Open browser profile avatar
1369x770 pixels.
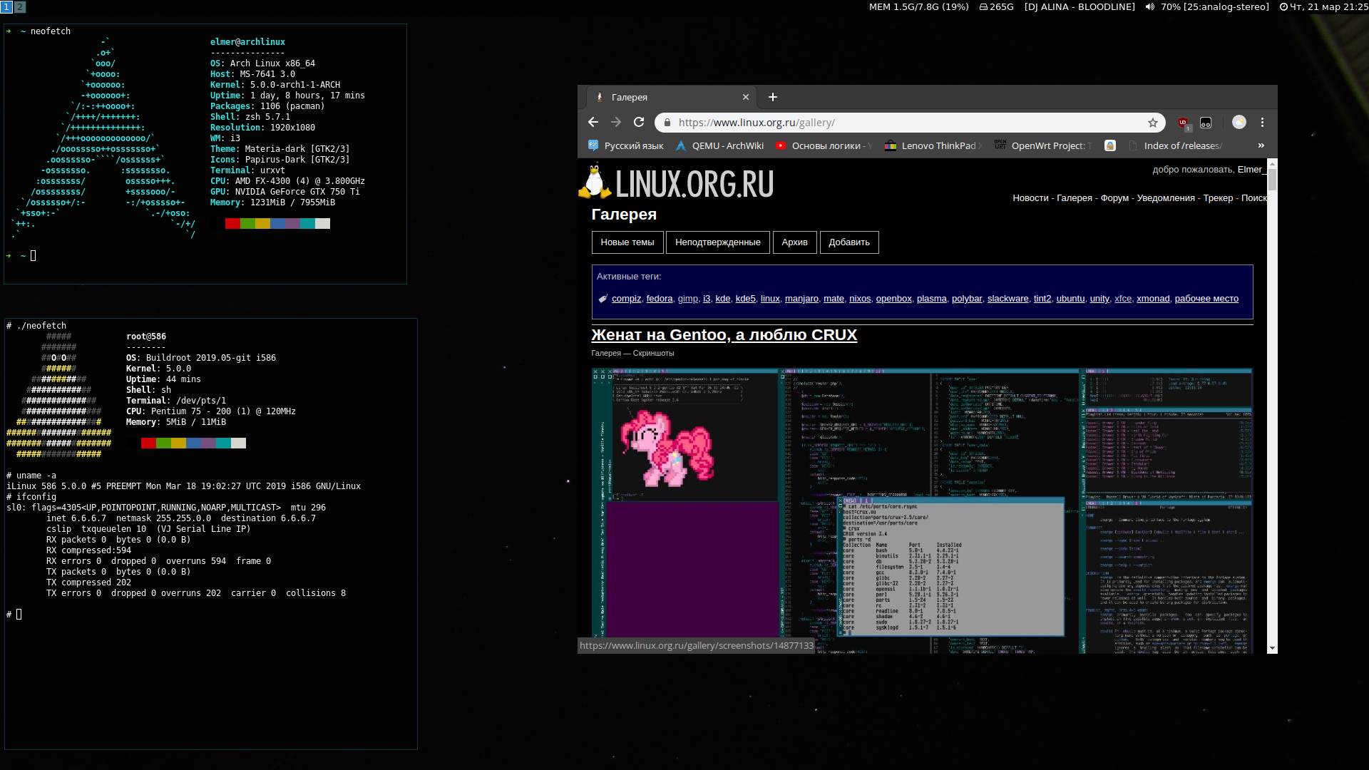[1239, 123]
